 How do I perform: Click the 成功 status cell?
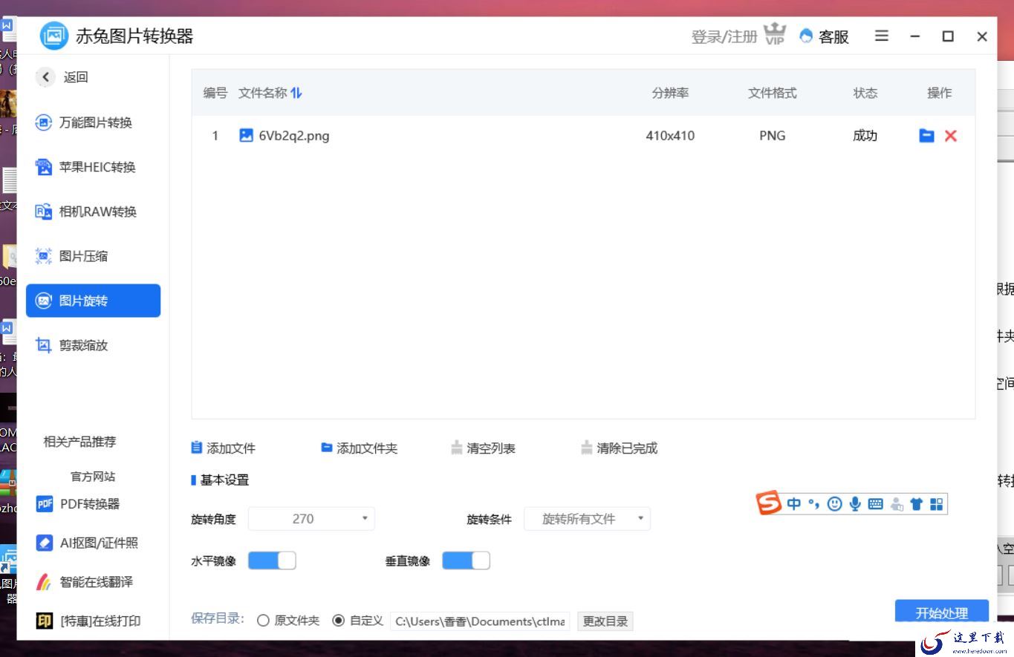pyautogui.click(x=865, y=136)
